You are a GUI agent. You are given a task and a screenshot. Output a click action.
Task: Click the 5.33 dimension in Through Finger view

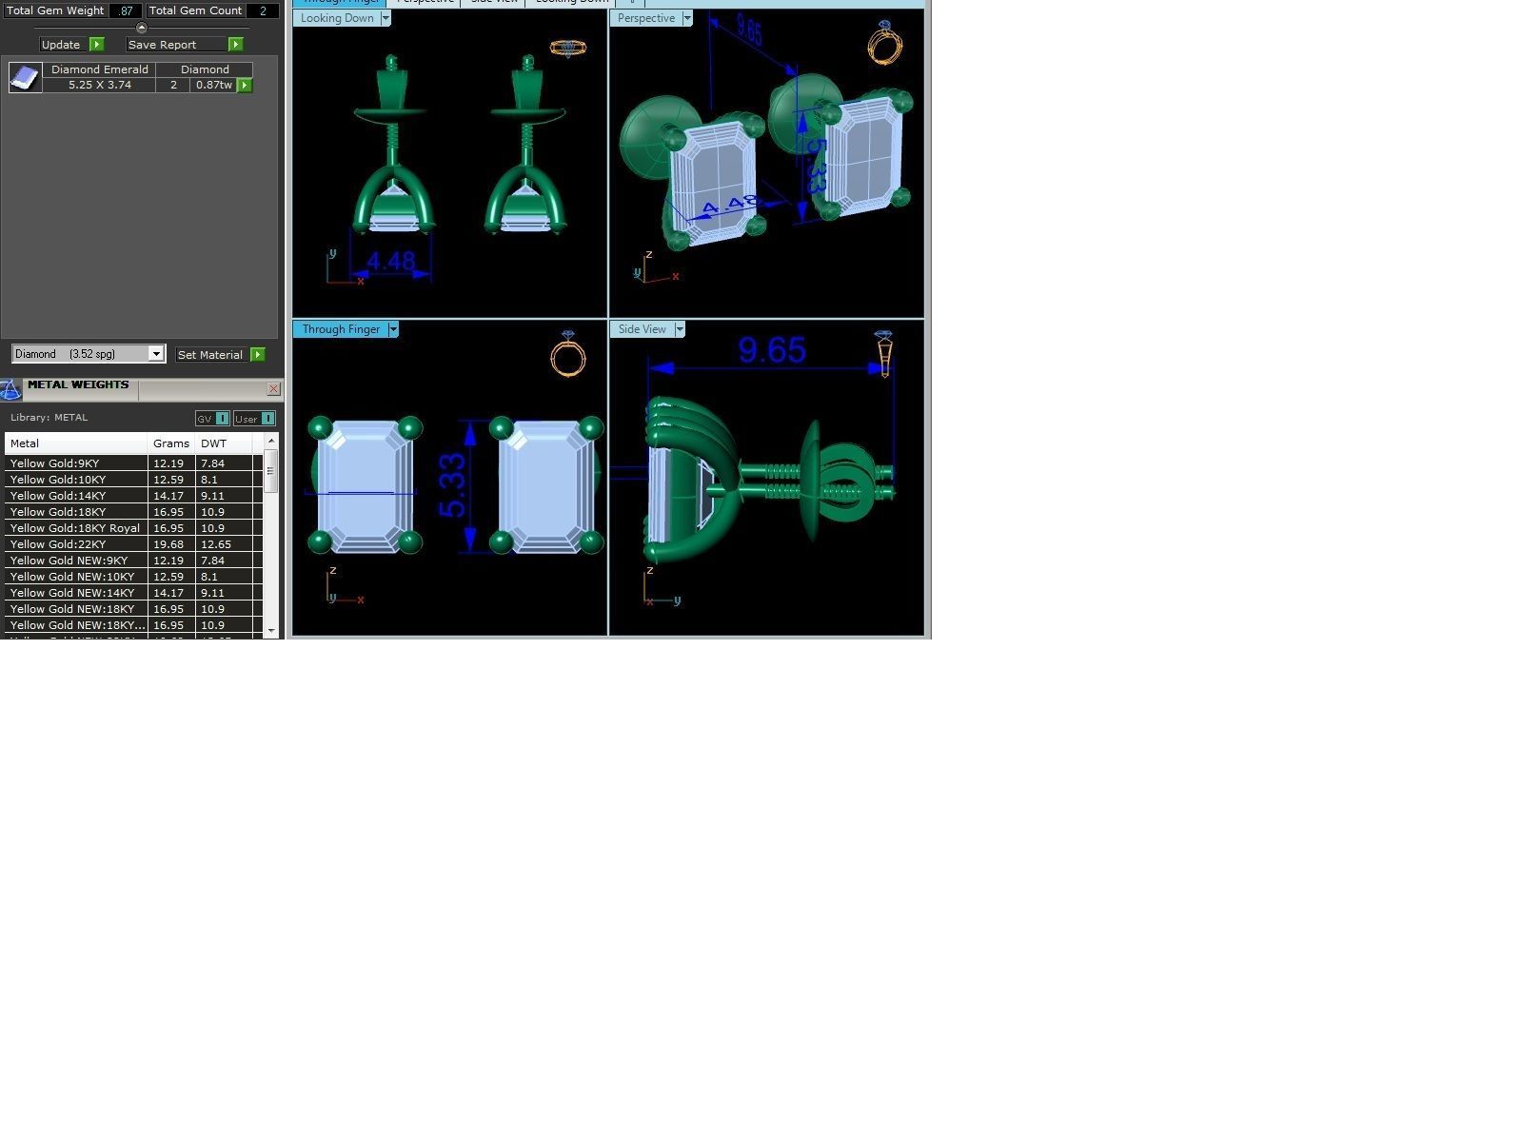[453, 485]
